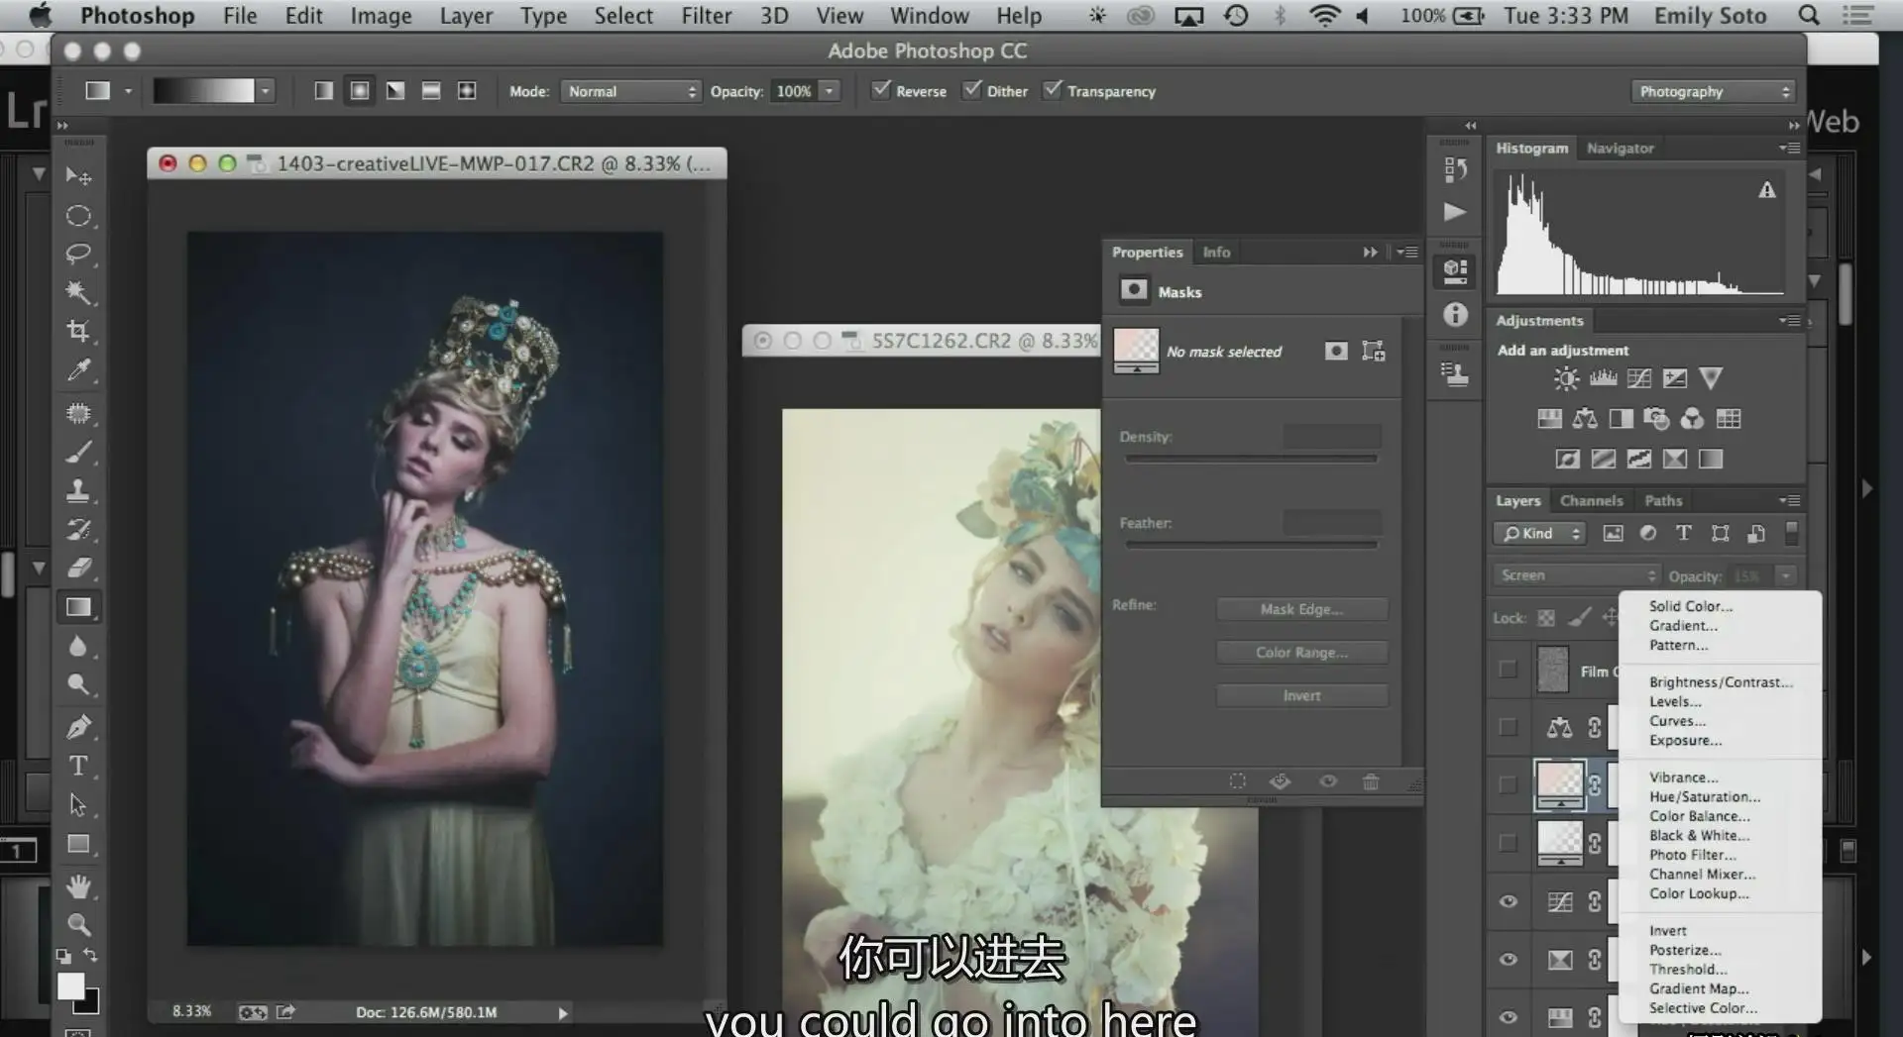Switch to the Channels tab
The width and height of the screenshot is (1903, 1037).
coord(1591,500)
